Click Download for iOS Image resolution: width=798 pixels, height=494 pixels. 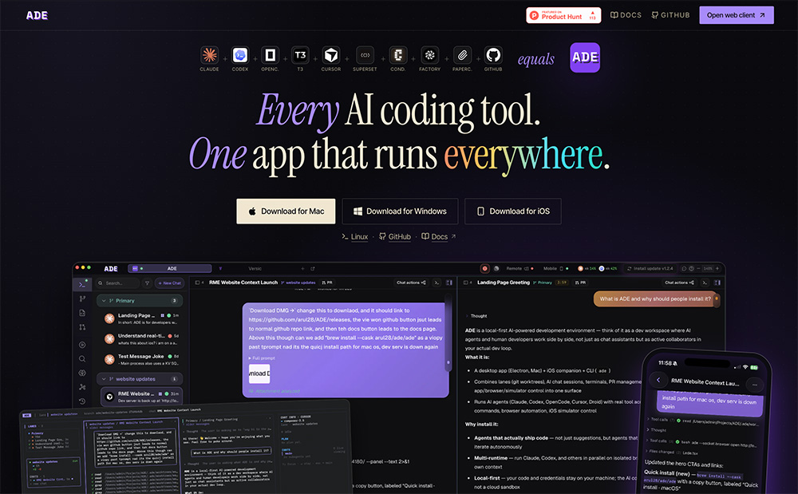pyautogui.click(x=513, y=211)
